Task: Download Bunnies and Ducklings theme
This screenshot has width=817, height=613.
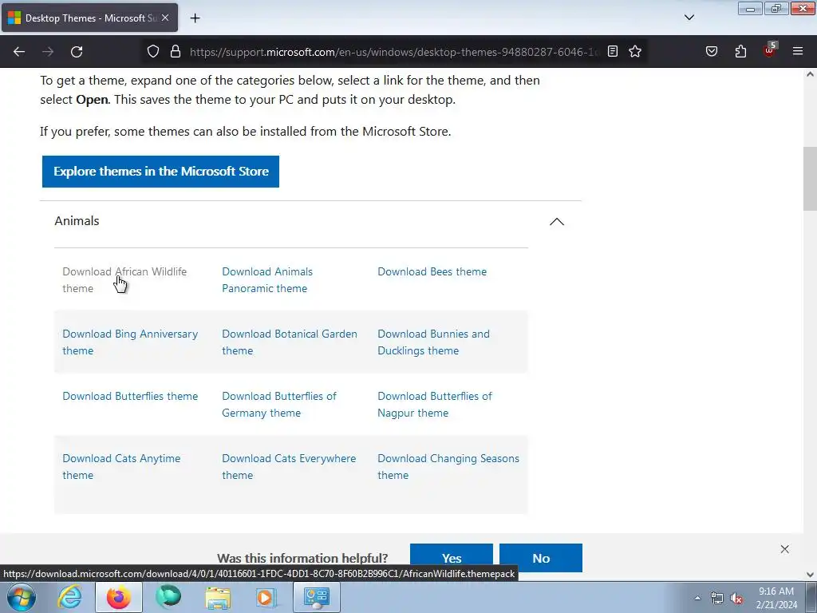Action: pyautogui.click(x=433, y=342)
